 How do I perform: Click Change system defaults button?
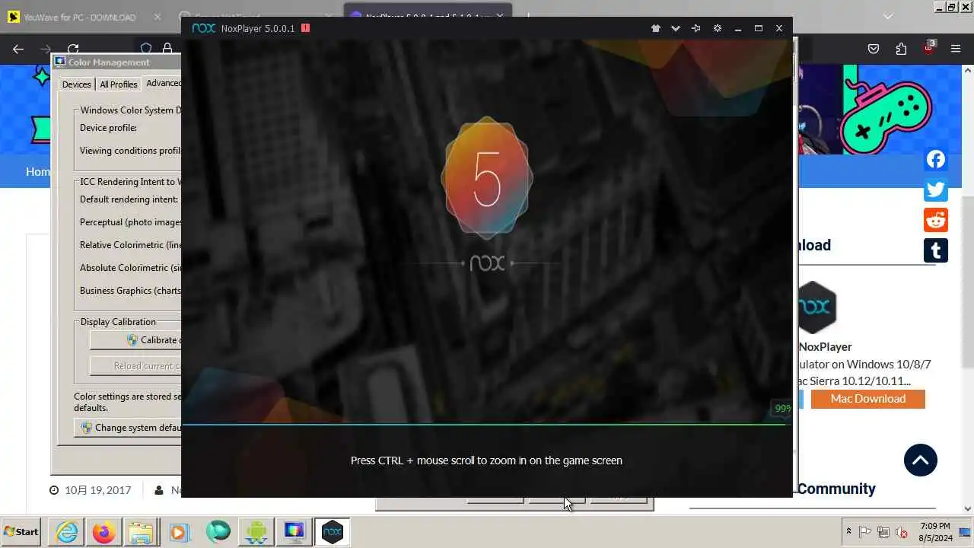128,428
